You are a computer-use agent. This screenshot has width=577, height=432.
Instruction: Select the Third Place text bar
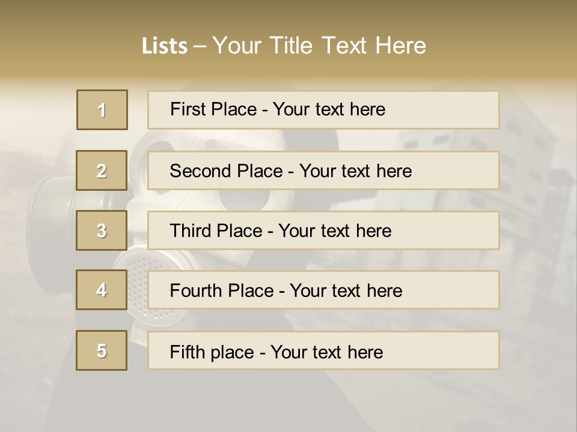[x=323, y=230]
